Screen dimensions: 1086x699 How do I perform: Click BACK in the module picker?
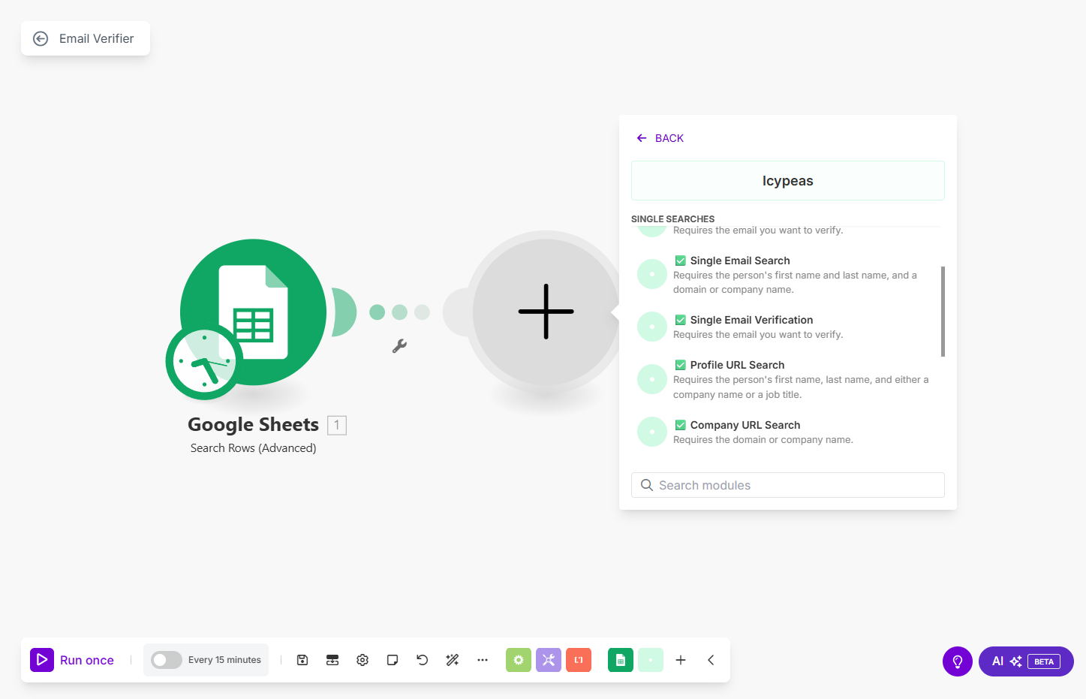point(660,138)
